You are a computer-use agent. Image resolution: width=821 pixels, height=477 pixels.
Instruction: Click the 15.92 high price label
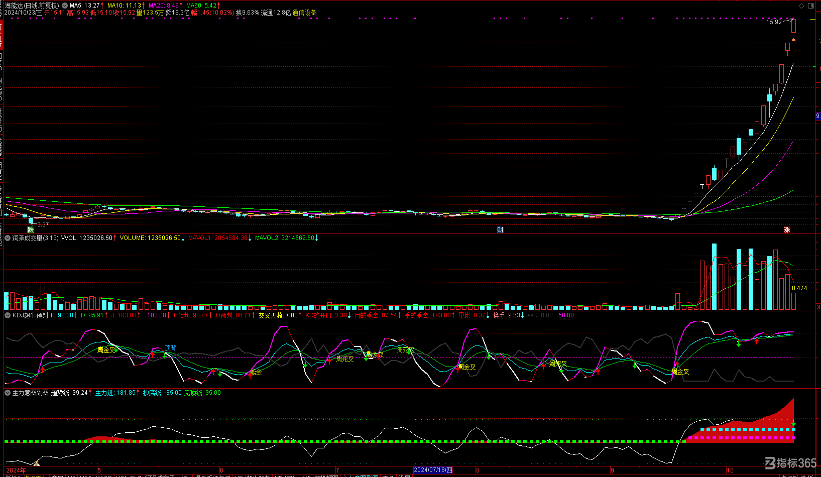tap(774, 22)
